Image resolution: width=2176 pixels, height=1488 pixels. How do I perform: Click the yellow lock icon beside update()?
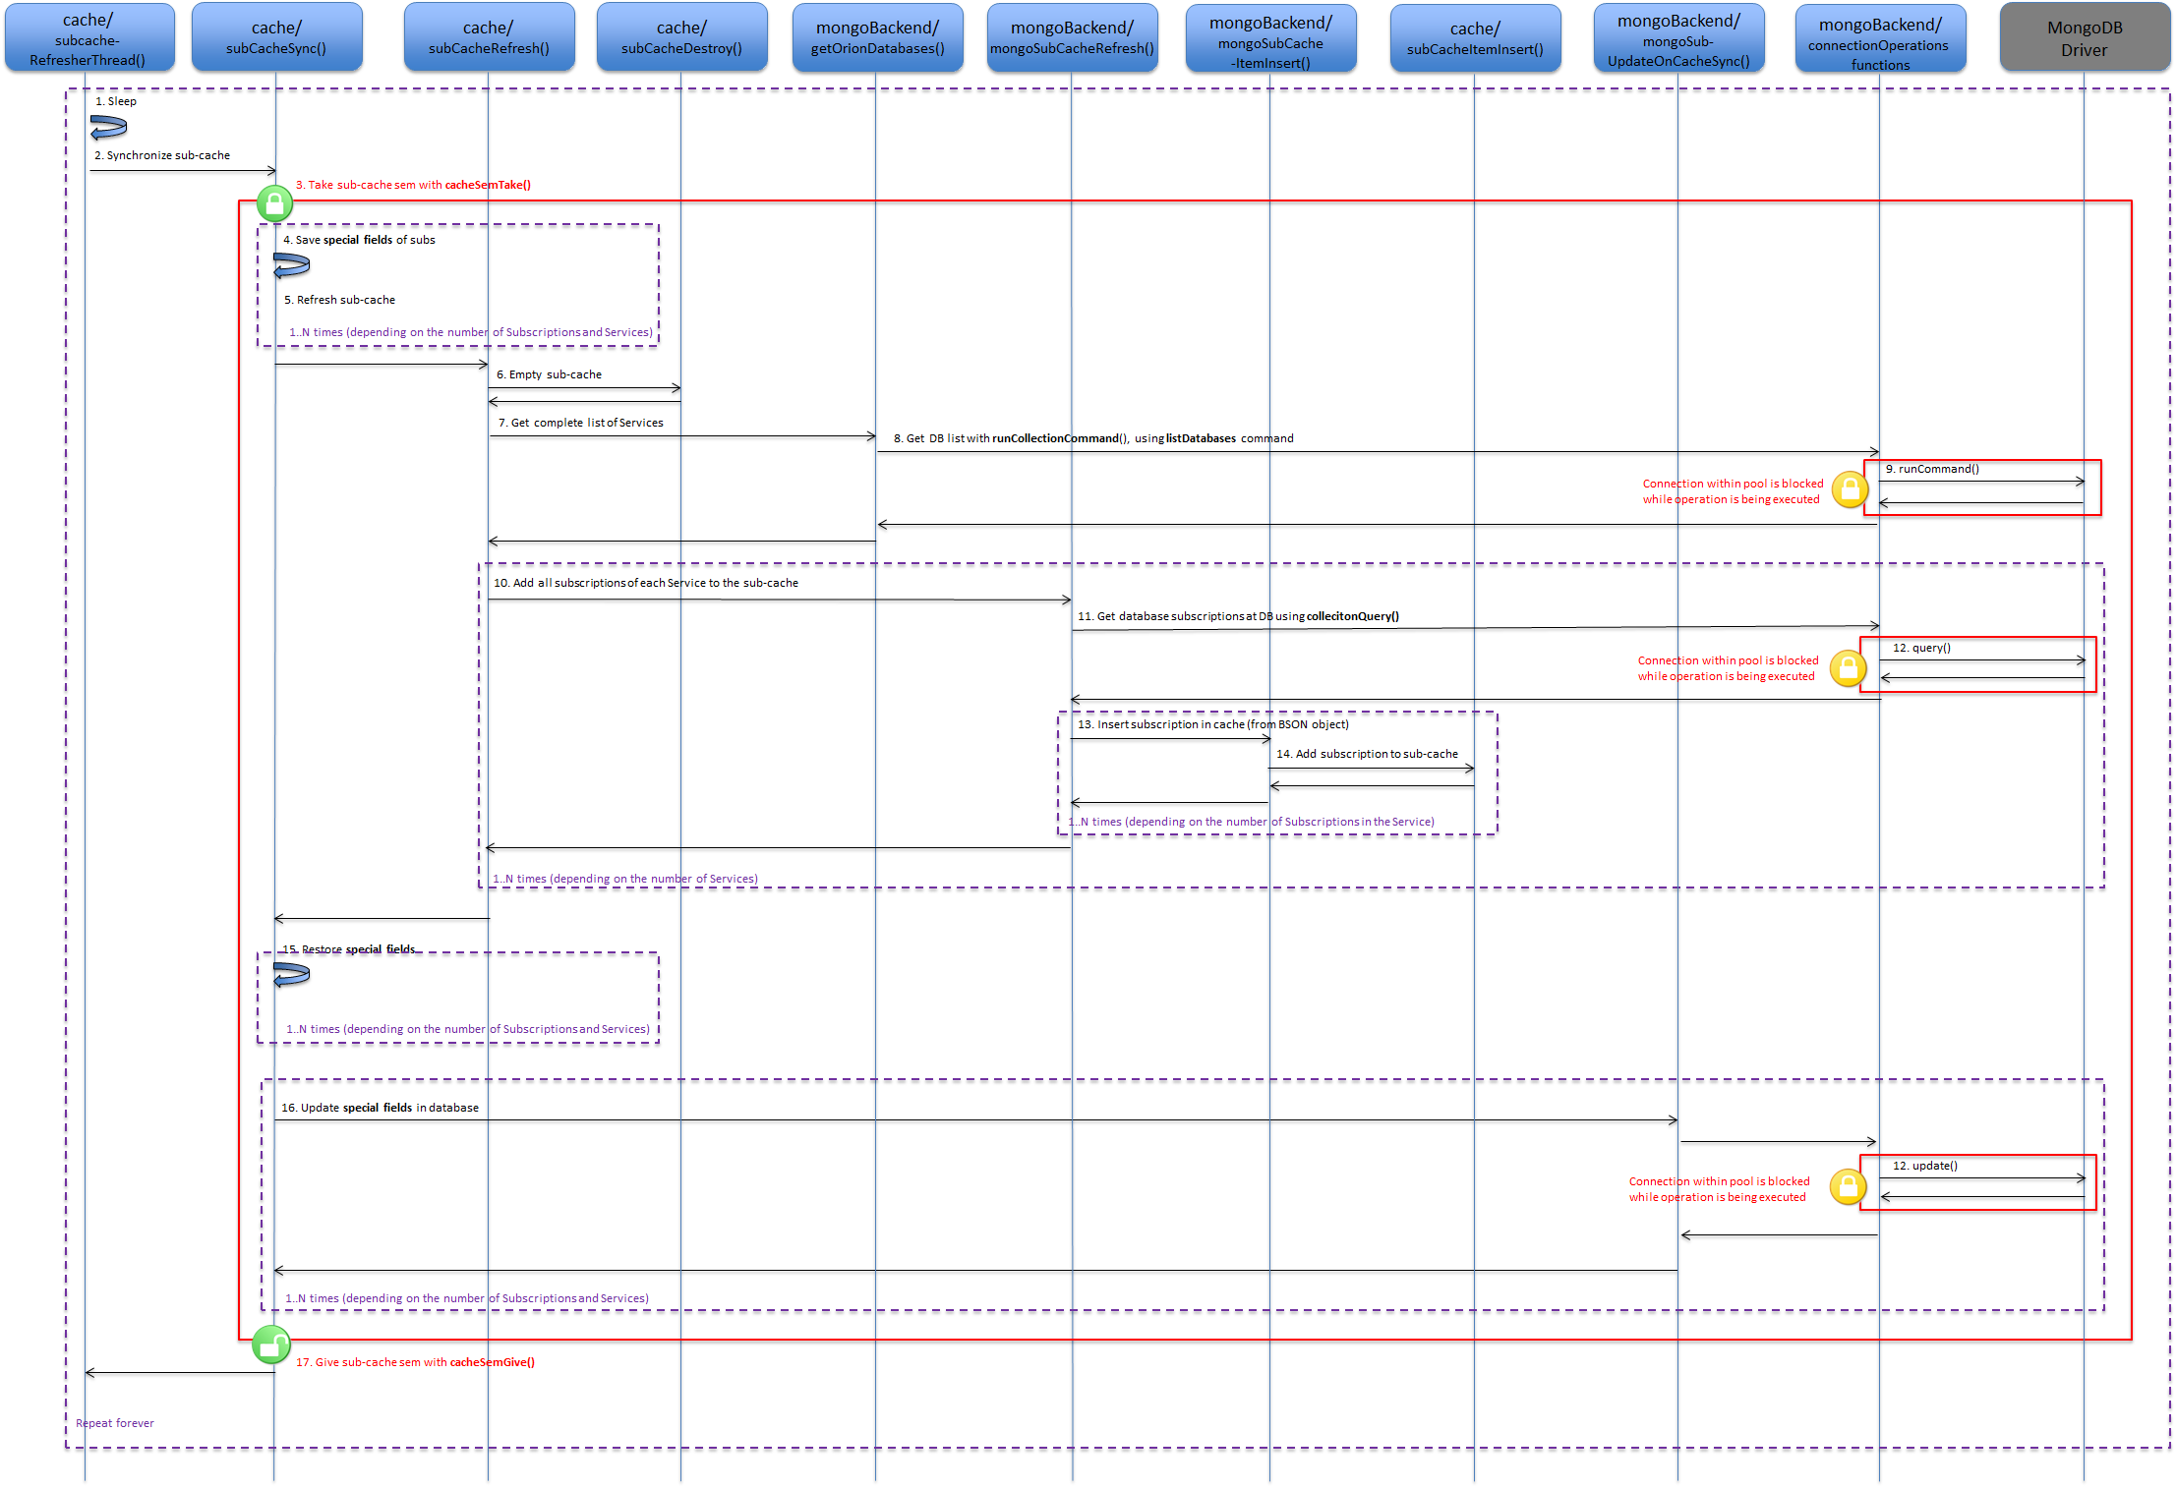[x=1848, y=1186]
